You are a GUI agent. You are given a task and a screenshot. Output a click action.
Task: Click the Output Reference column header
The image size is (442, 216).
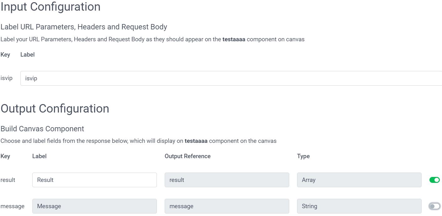coord(188,156)
